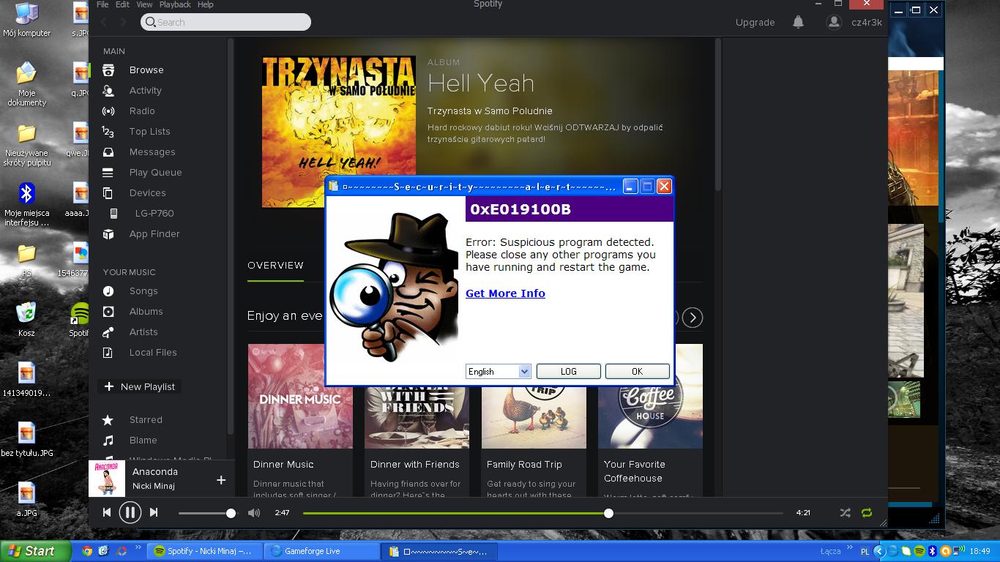Open App Finder icon
Screen dimensions: 1000x562
[108, 234]
